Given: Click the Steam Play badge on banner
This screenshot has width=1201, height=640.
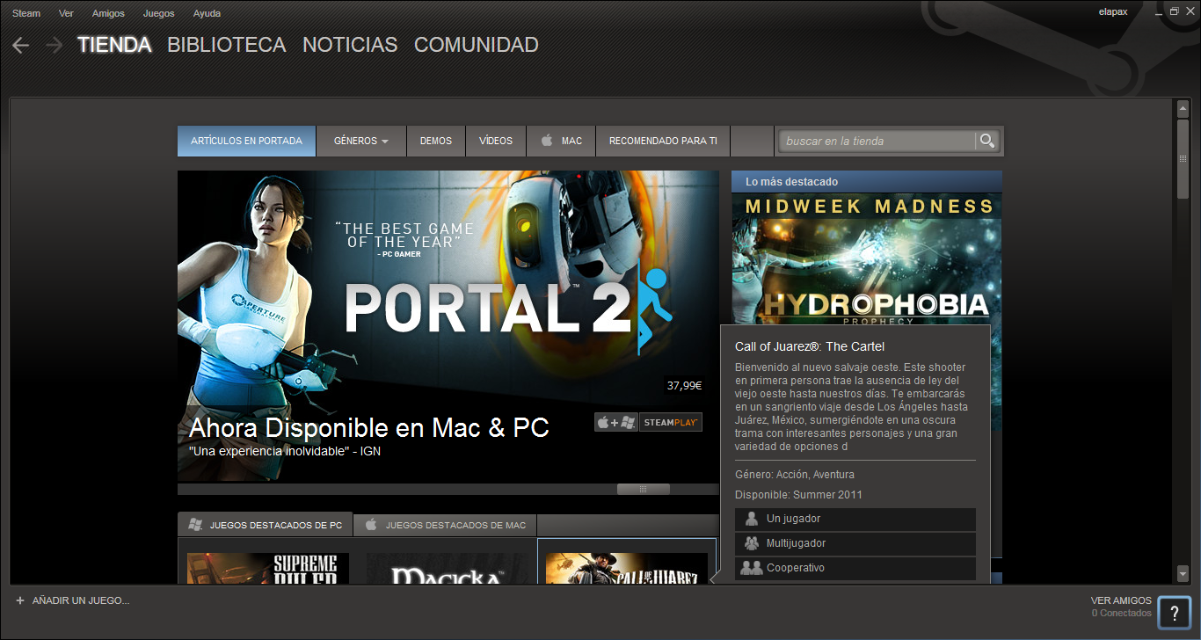Looking at the screenshot, I should [671, 422].
